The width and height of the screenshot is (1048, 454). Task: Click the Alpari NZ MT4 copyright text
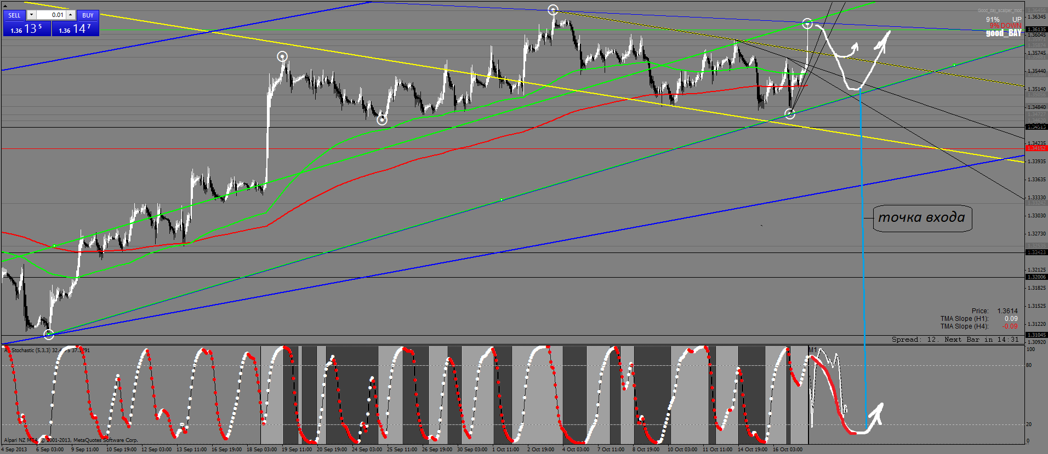(71, 440)
